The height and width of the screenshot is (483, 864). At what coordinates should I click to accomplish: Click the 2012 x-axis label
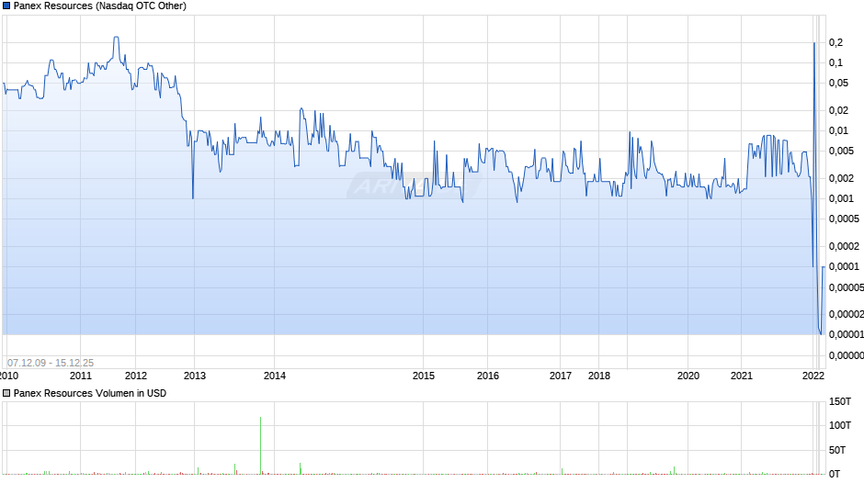tap(135, 376)
